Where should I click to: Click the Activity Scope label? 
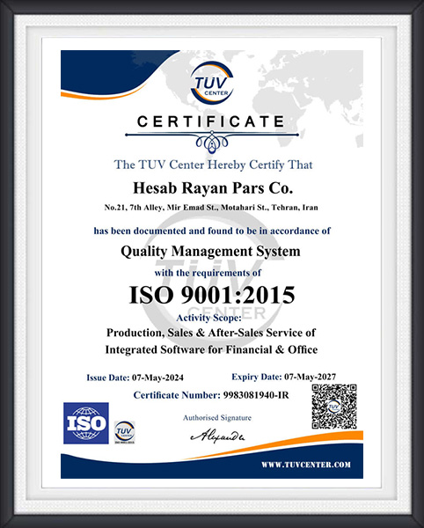pyautogui.click(x=208, y=318)
